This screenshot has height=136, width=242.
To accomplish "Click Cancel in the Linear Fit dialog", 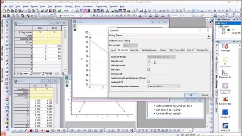I will click(x=205, y=95).
